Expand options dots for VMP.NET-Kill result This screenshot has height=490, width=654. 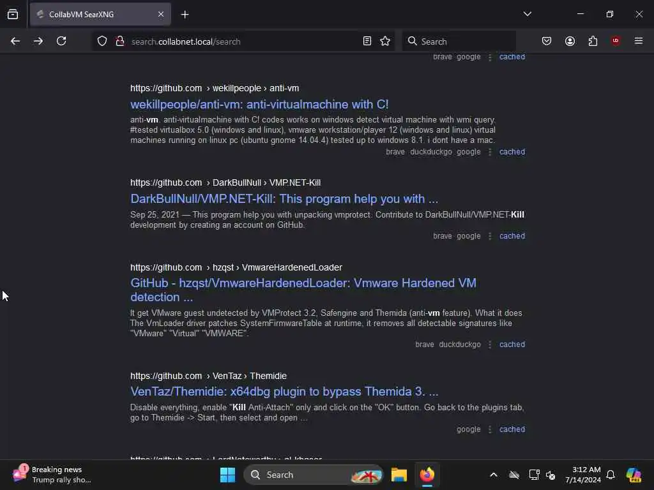(x=490, y=236)
